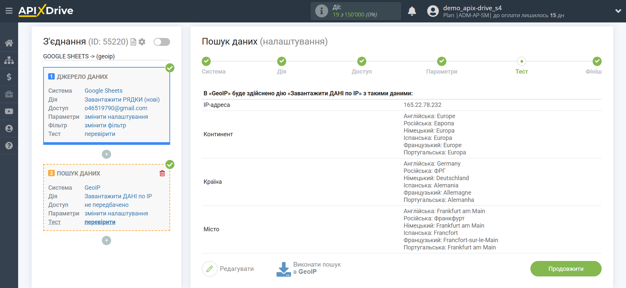
Task: Open briefcase icon in sidebar
Action: tap(9, 94)
